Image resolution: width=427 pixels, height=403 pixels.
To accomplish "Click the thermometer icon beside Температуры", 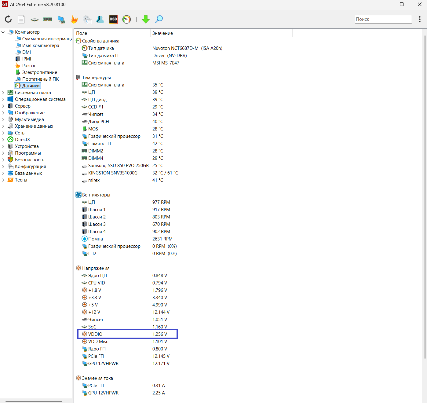I will click(x=78, y=78).
